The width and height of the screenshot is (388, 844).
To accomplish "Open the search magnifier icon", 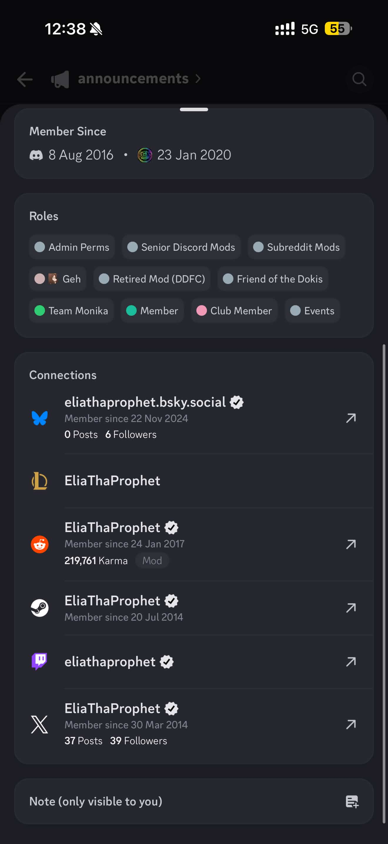I will [x=359, y=79].
